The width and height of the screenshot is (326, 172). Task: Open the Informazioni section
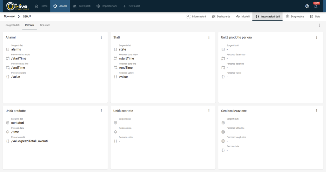[x=196, y=17]
